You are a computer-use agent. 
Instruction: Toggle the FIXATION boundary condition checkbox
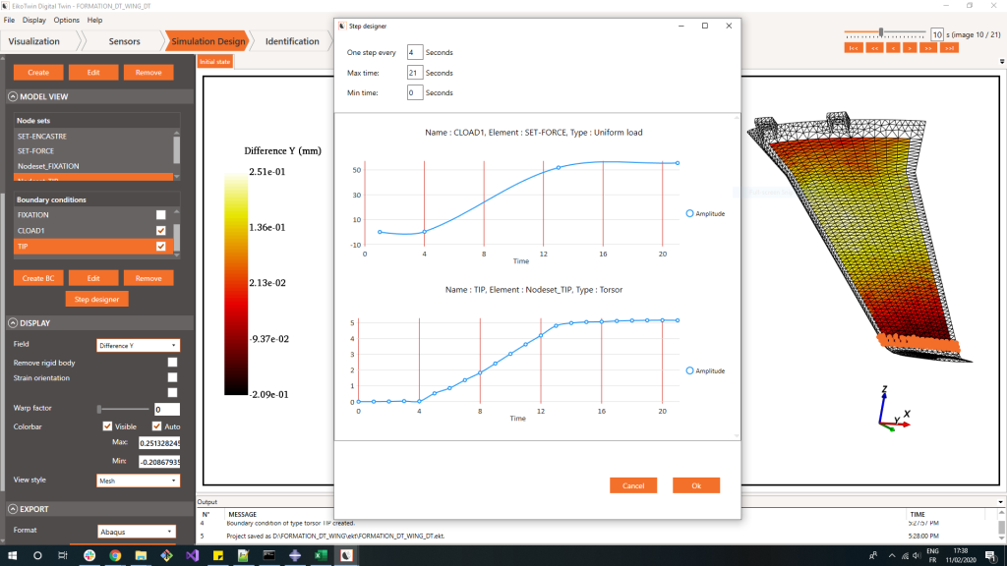[x=160, y=215]
